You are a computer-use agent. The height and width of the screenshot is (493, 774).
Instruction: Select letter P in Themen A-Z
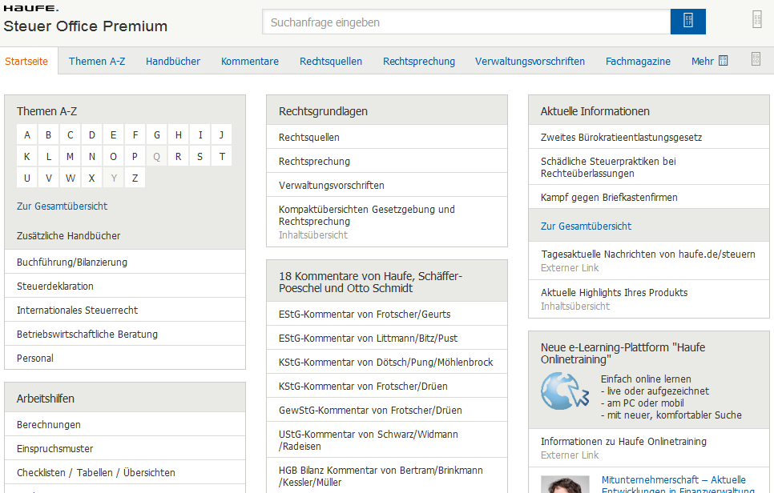pos(135,156)
